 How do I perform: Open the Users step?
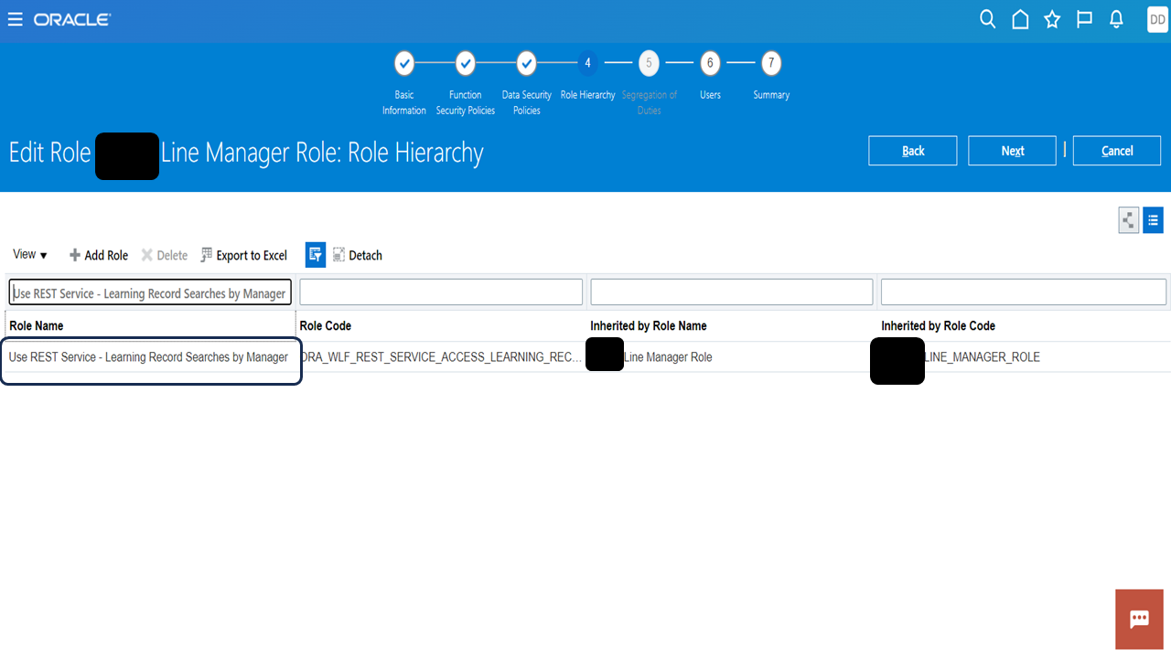tap(710, 64)
